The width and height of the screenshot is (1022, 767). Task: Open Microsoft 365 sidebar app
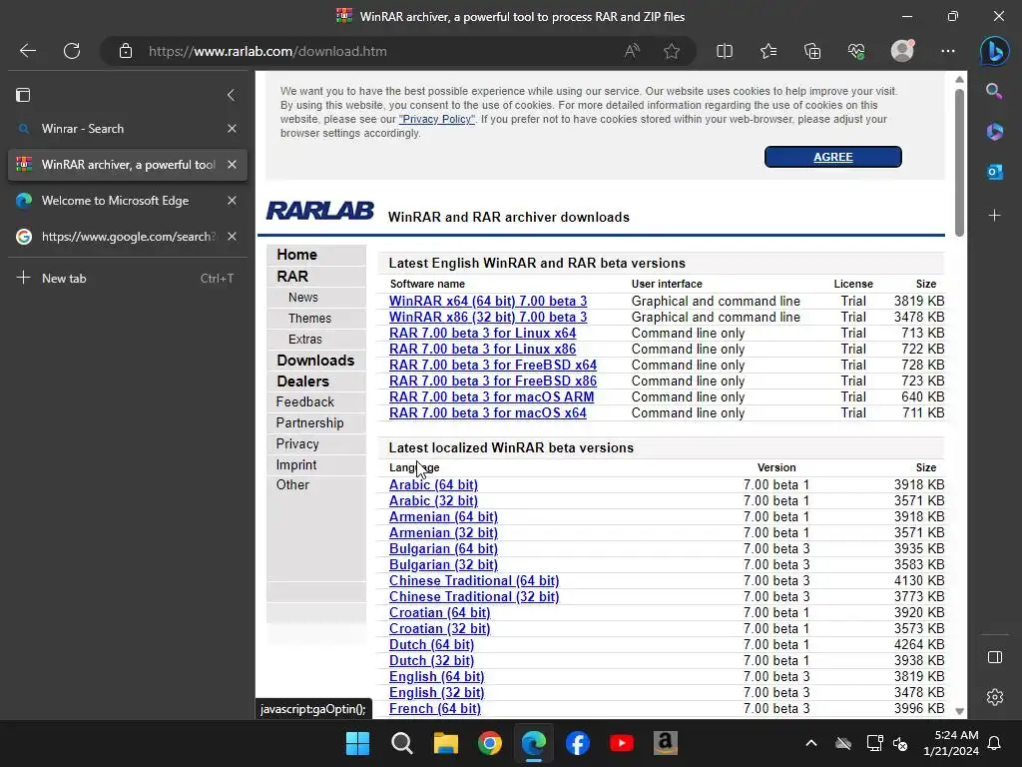point(995,132)
